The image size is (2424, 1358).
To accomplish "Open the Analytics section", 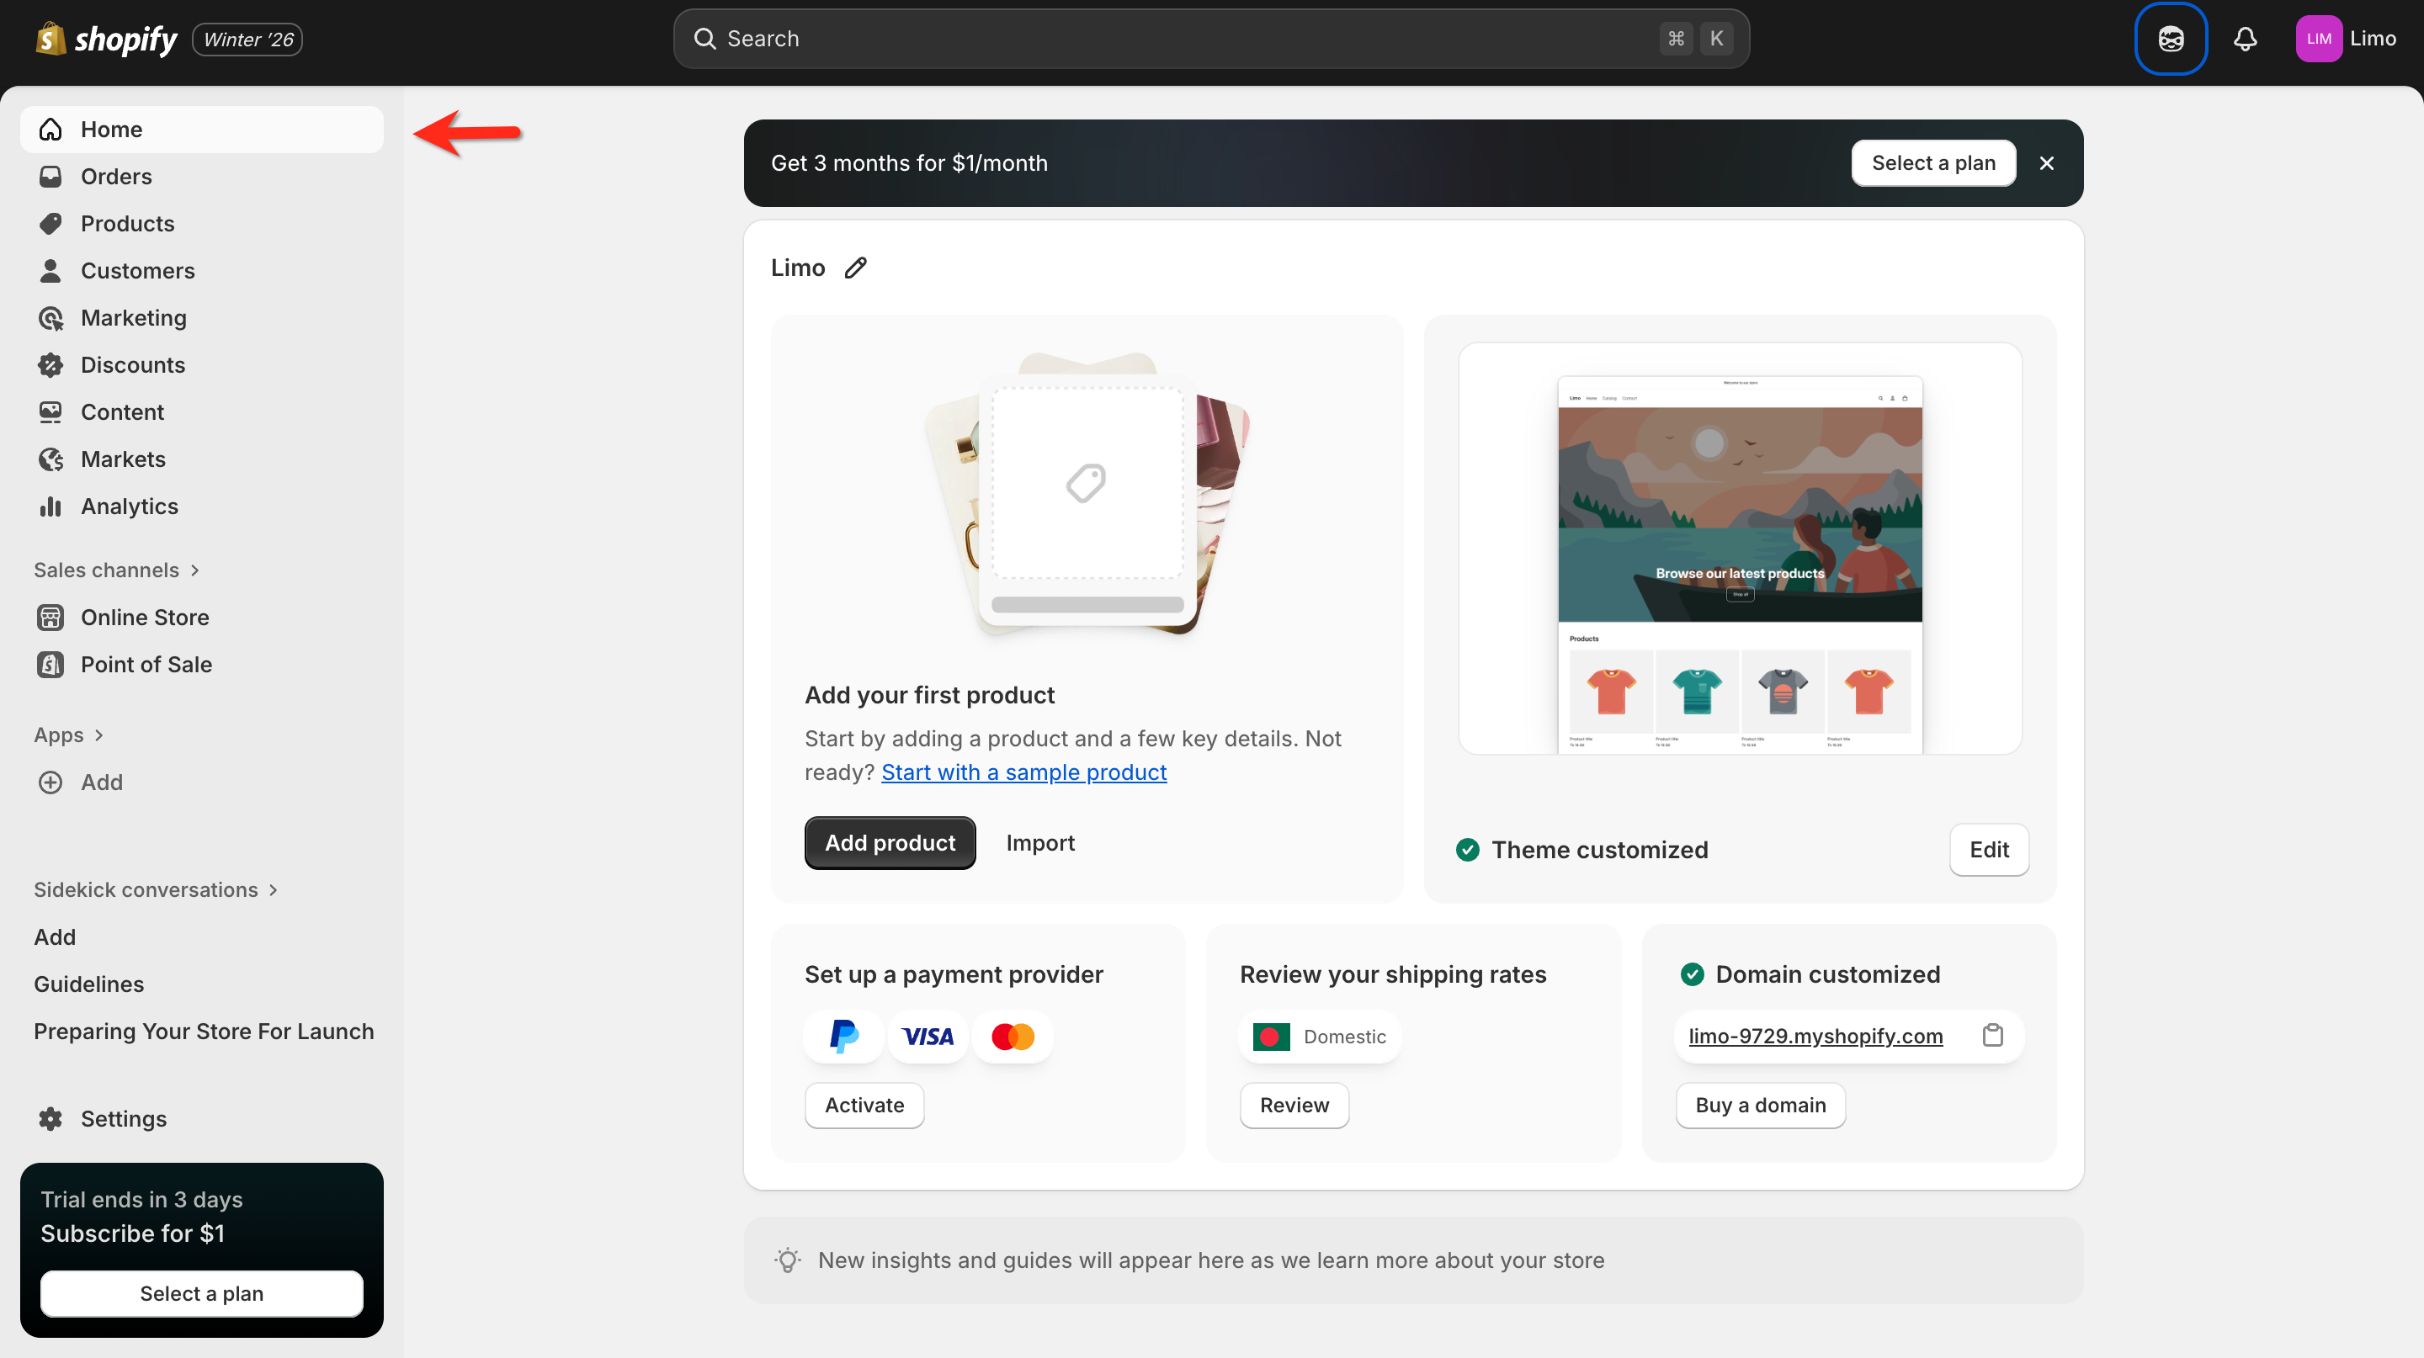I will 129,506.
